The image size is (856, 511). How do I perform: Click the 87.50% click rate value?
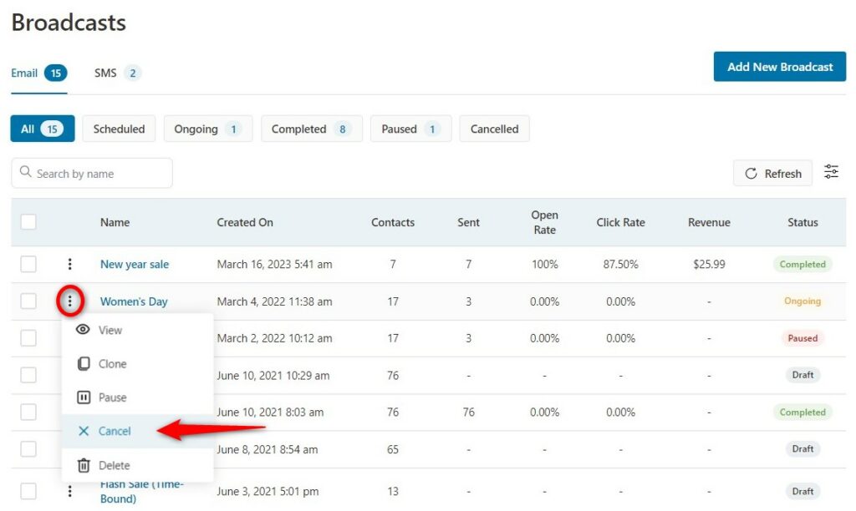coord(621,264)
